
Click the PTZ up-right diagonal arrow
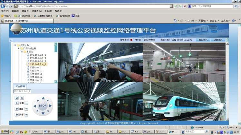(48, 100)
